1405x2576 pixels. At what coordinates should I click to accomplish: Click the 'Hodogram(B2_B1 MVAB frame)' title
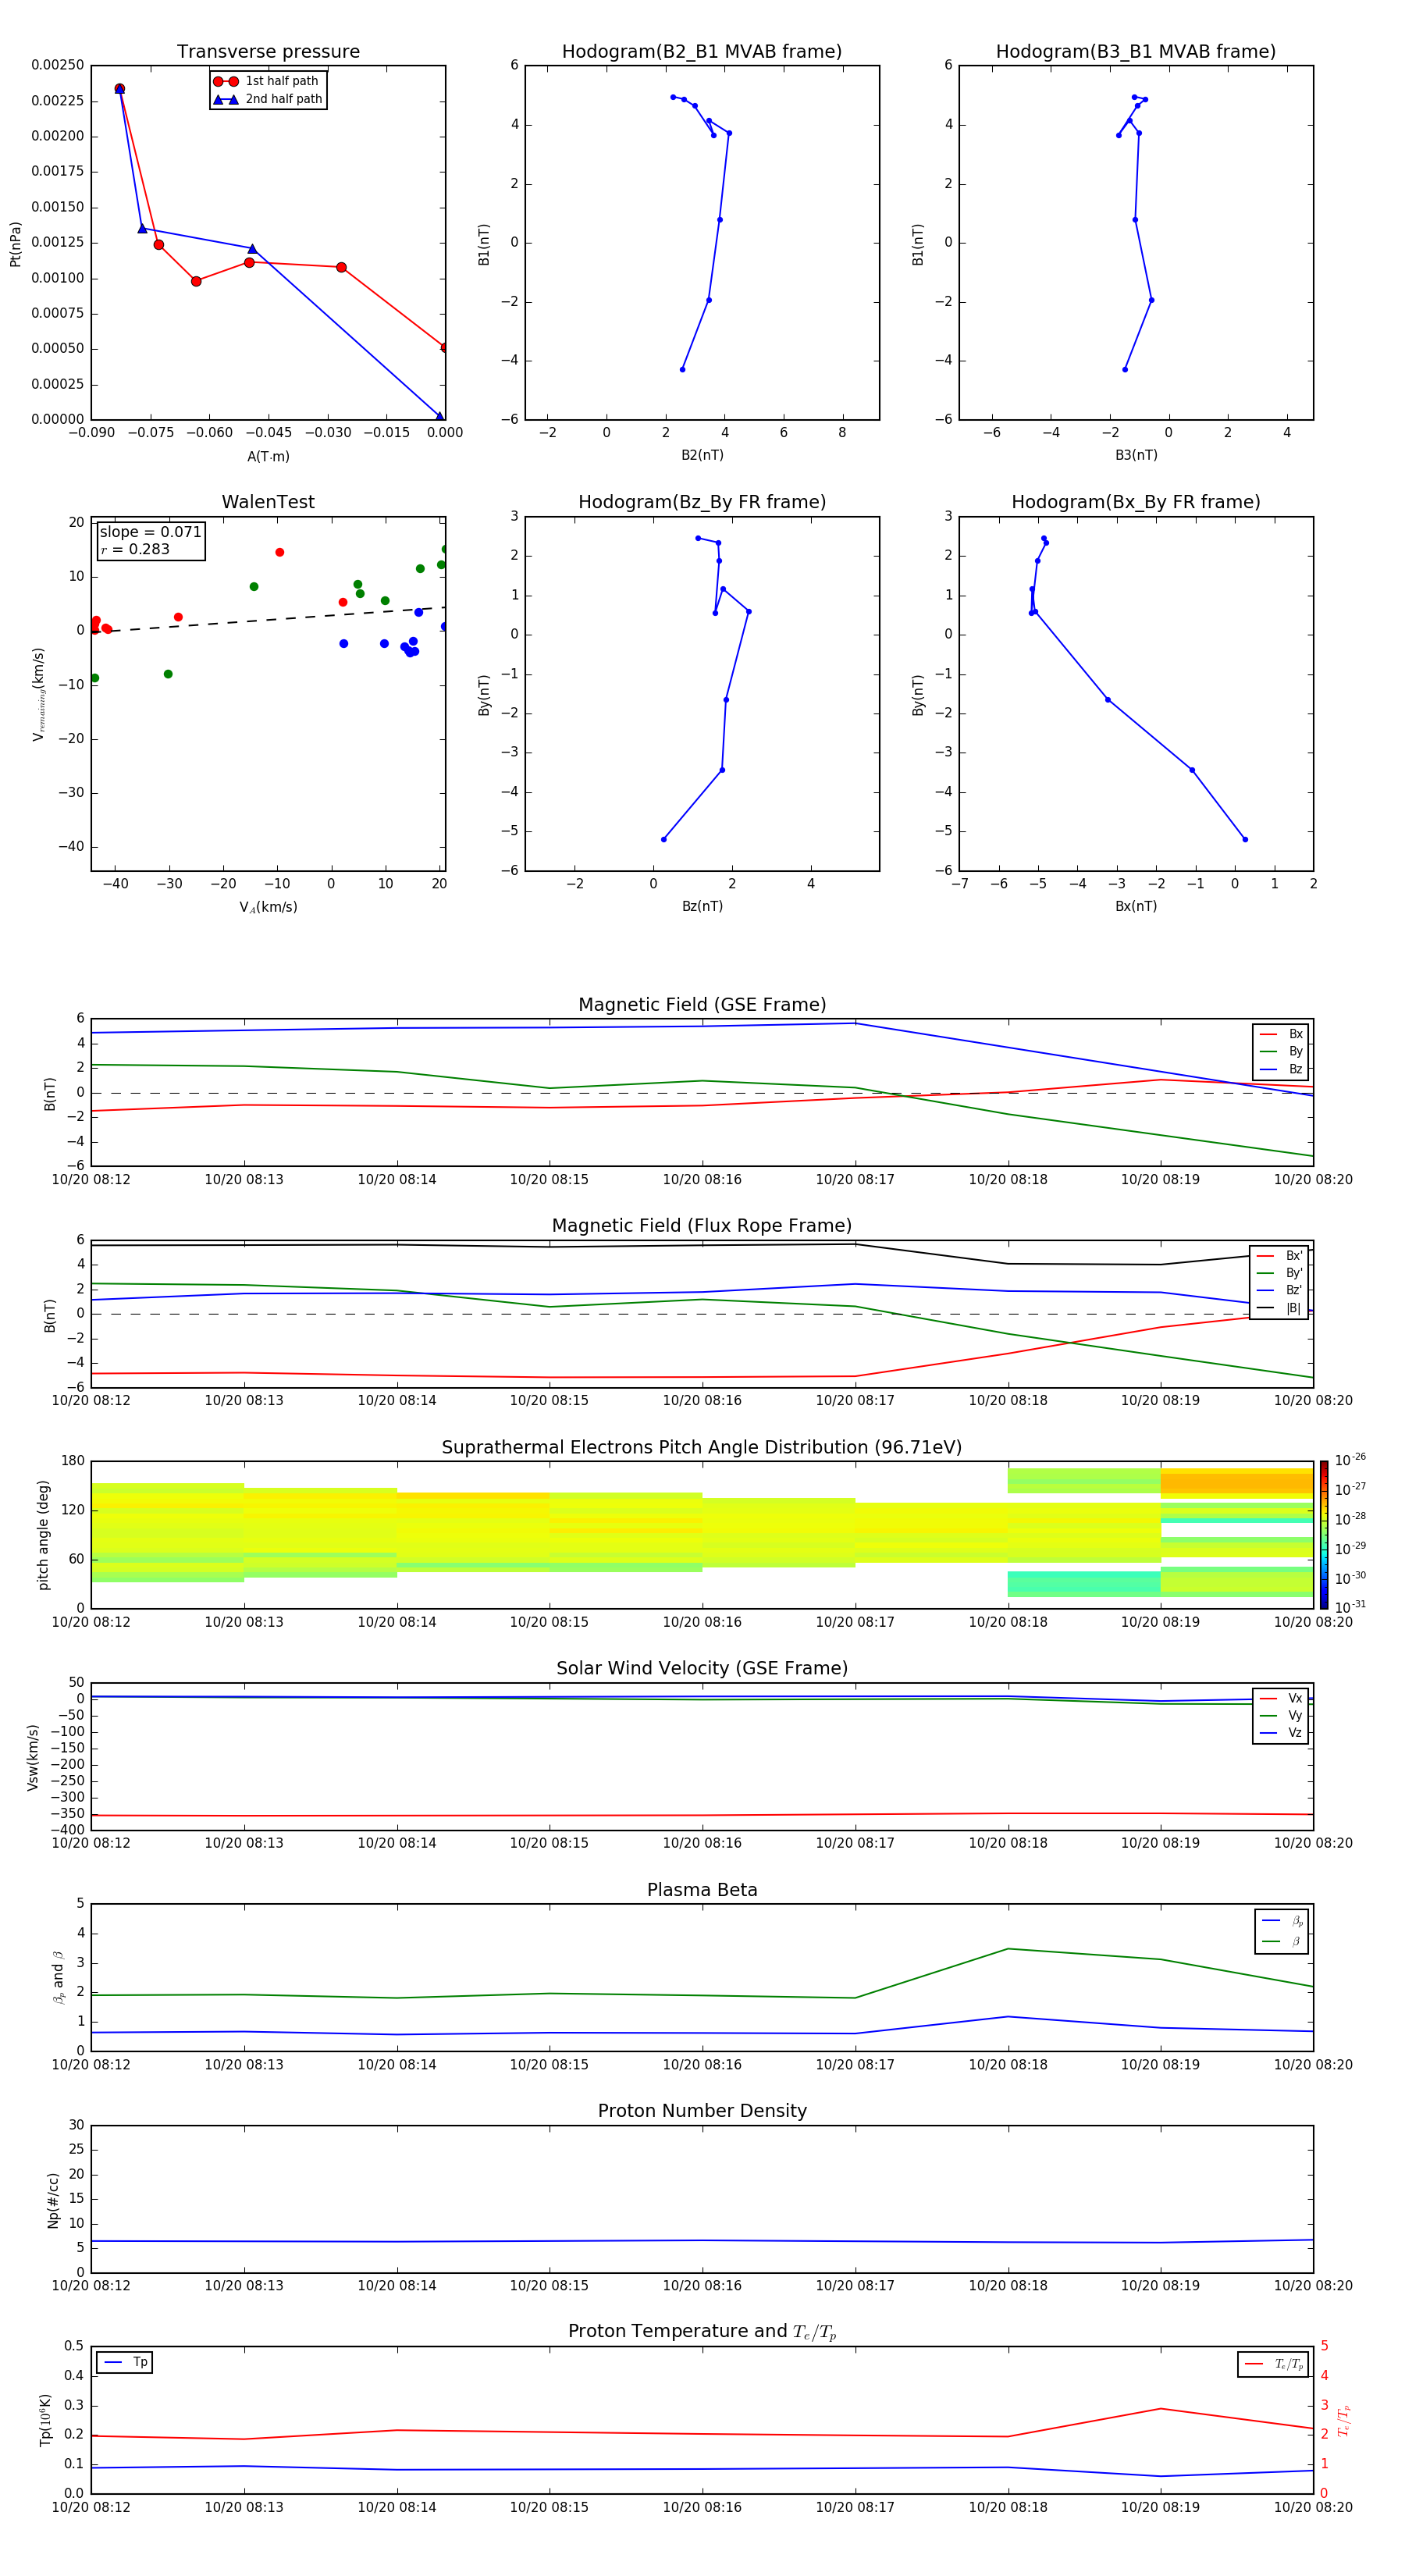coord(702,52)
